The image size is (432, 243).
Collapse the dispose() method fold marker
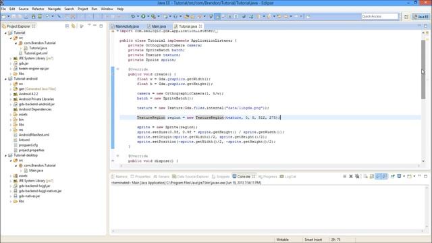[117, 156]
